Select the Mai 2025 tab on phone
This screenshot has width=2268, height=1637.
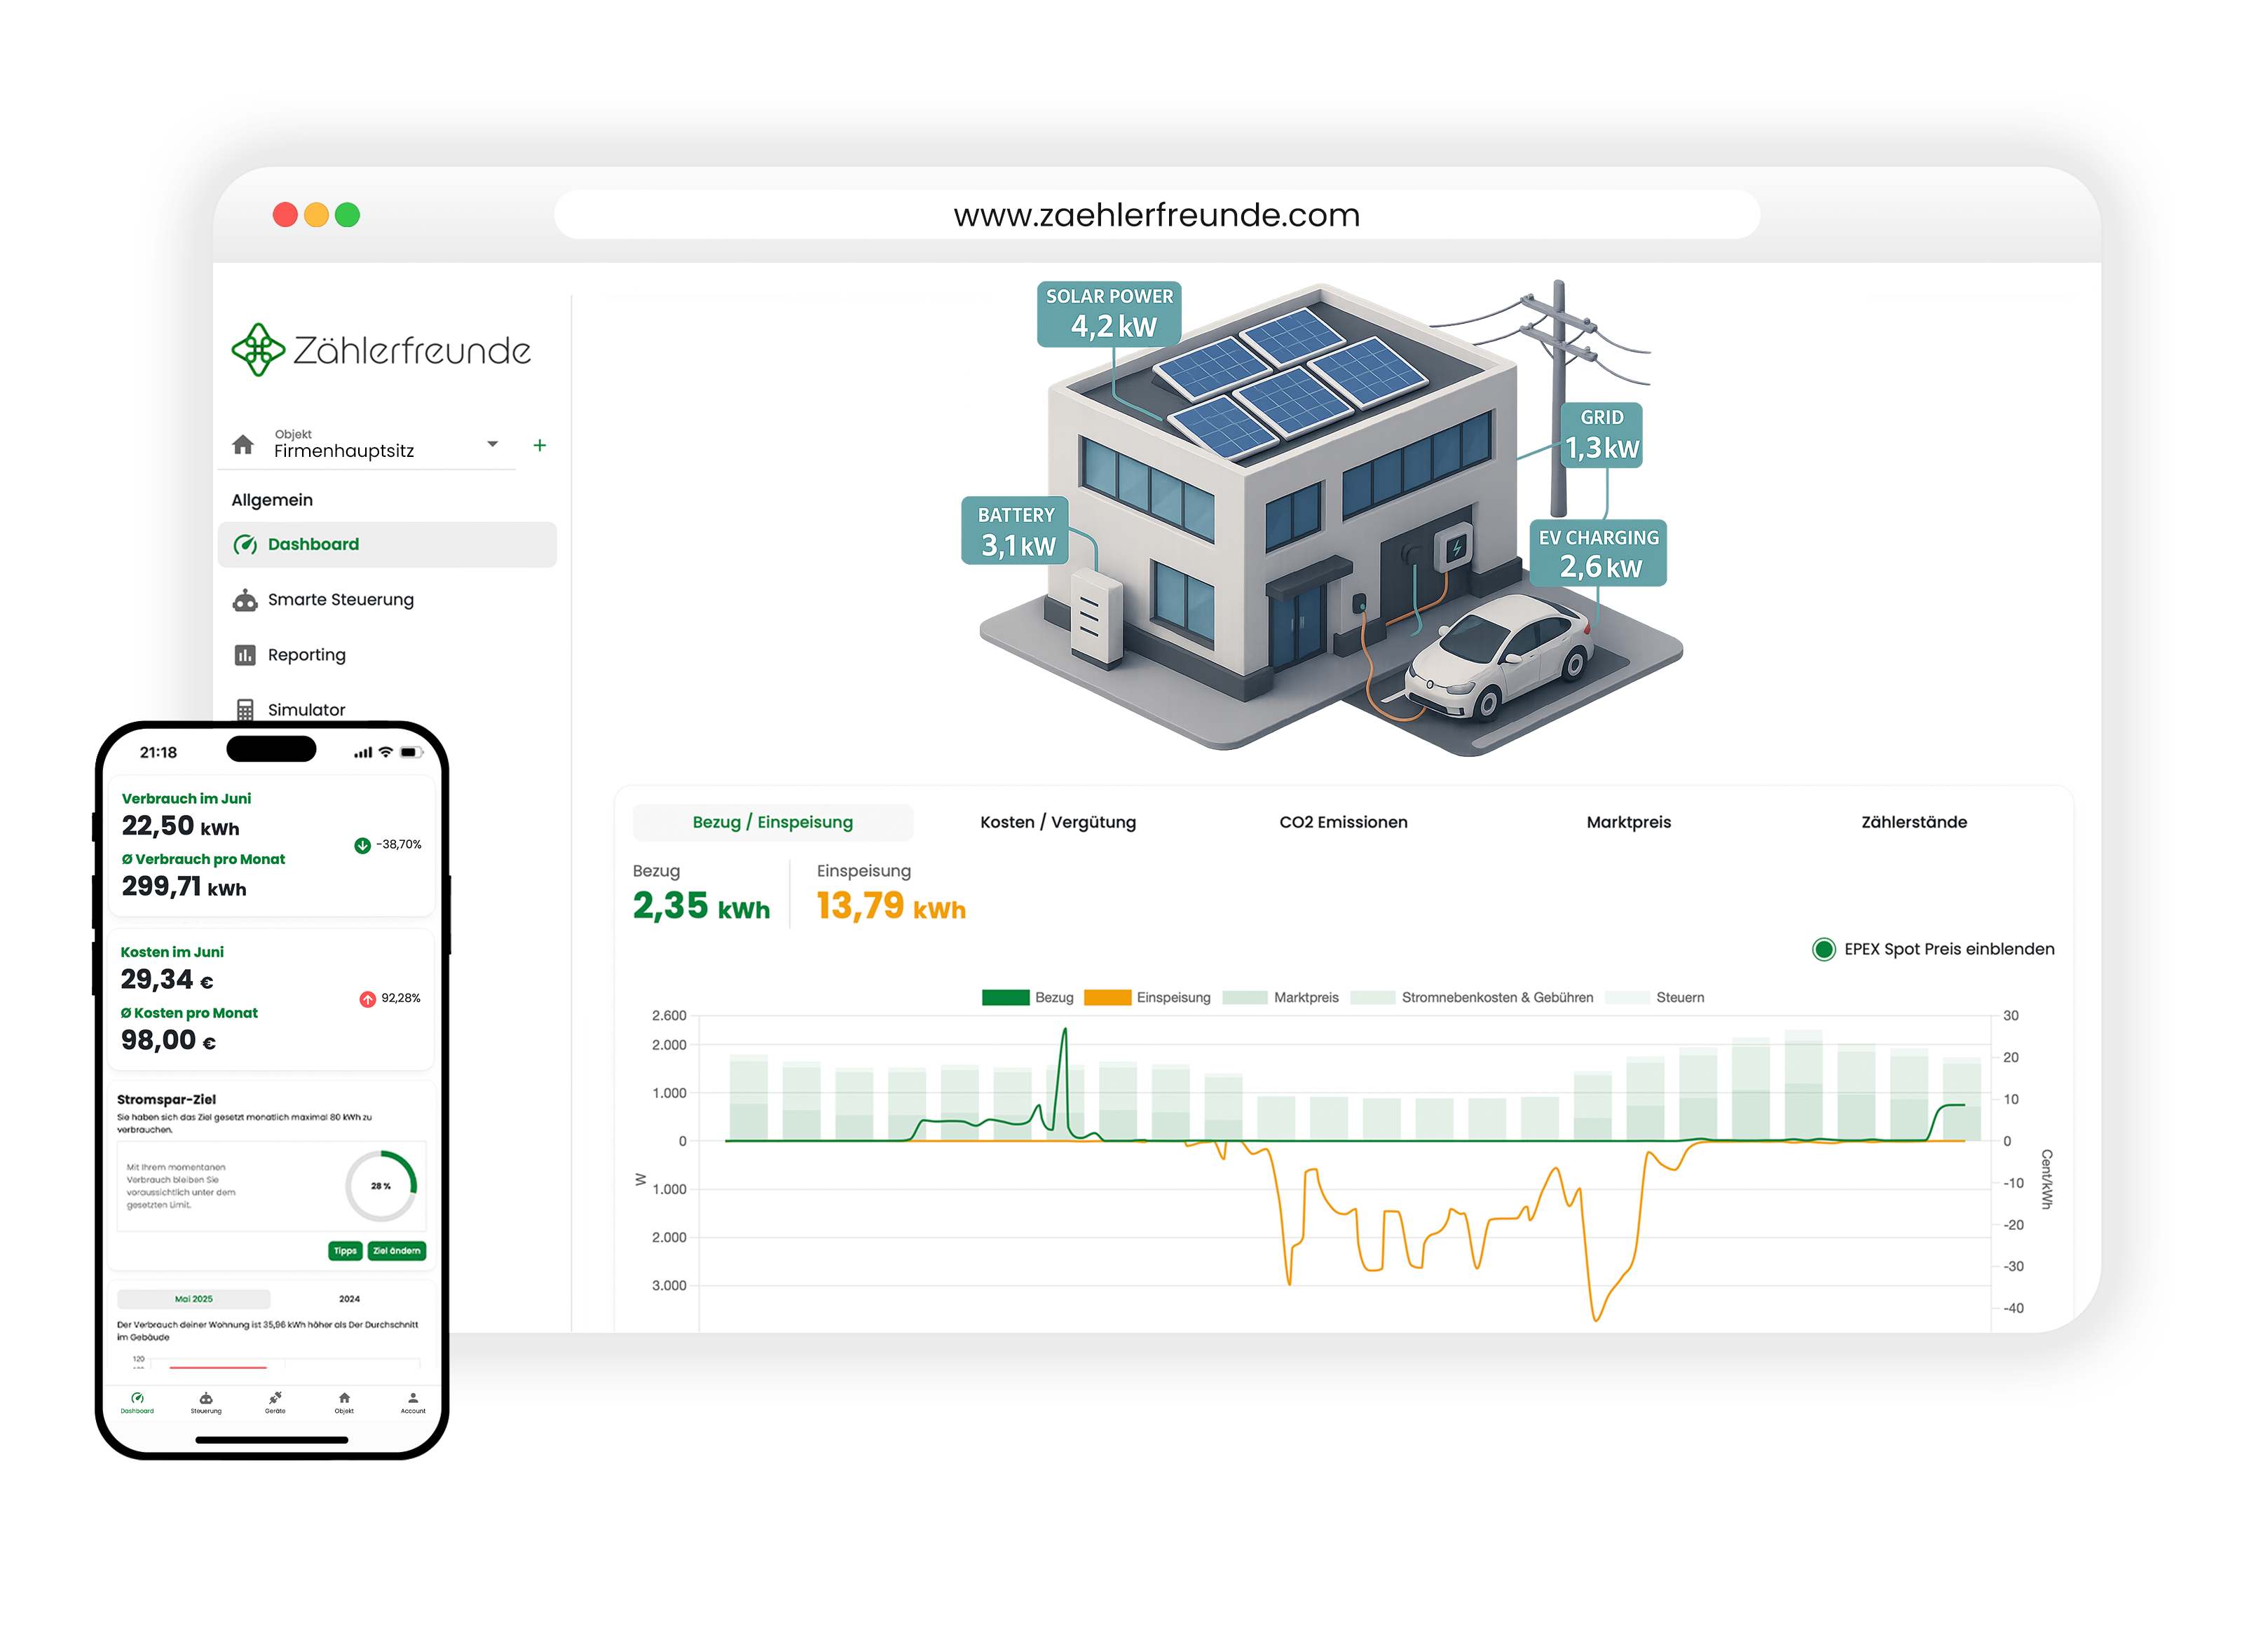coord(194,1299)
